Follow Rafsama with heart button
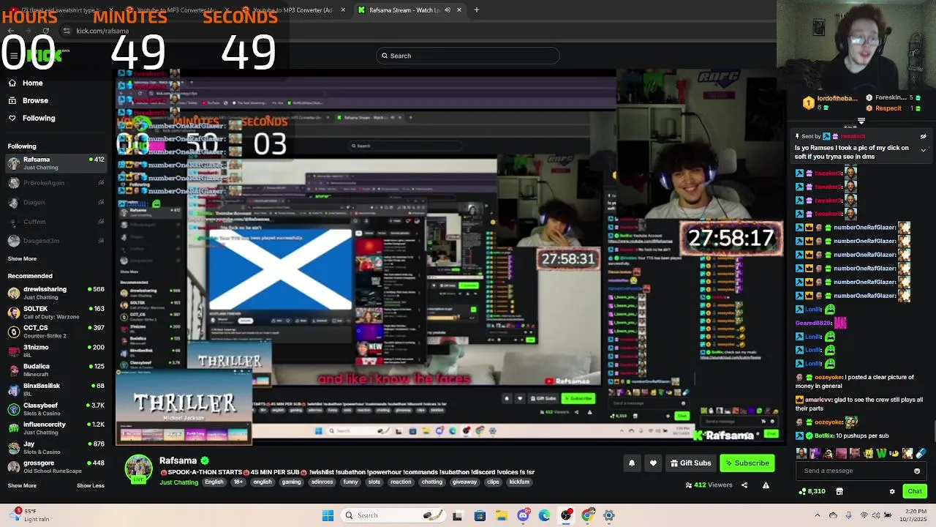The image size is (936, 527). coord(653,463)
